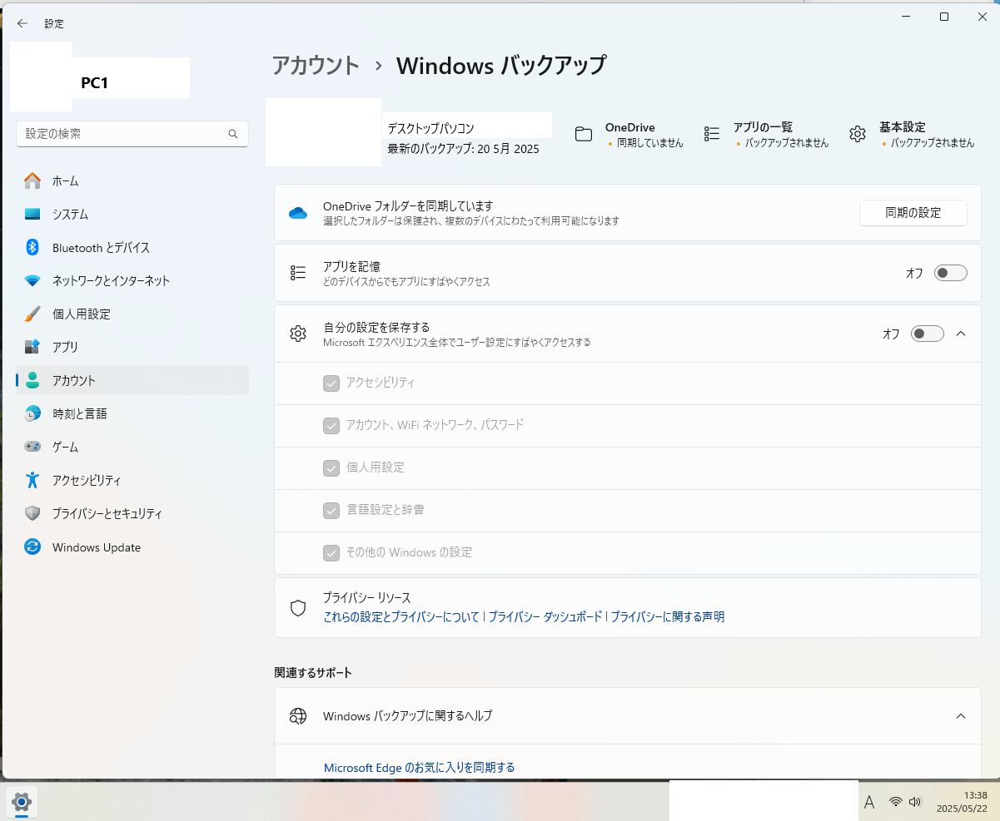This screenshot has width=1000, height=821.
Task: Click the shield icon beside プライバシー リソース
Action: tap(298, 608)
